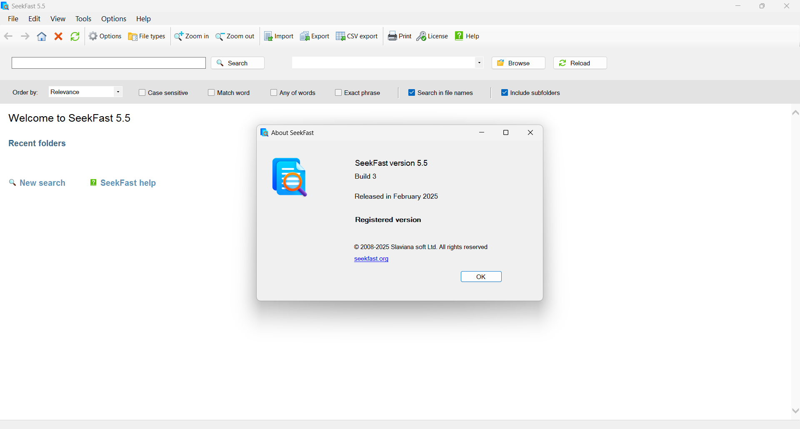The width and height of the screenshot is (800, 429).
Task: Minimize the About SeekFast dialog
Action: [482, 132]
